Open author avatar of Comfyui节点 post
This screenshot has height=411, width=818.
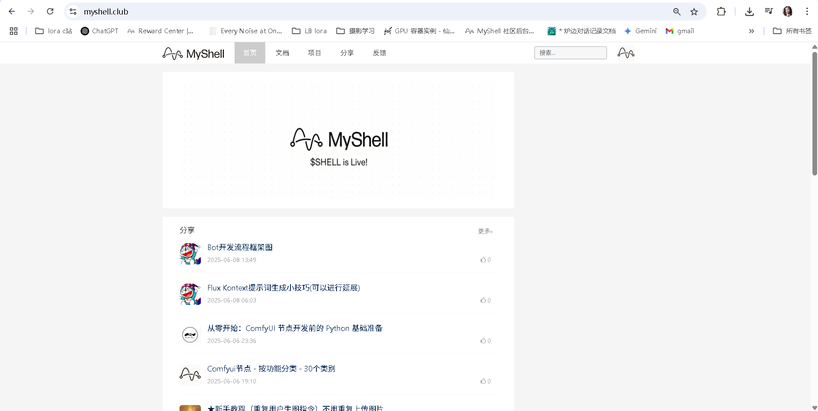[x=190, y=375]
